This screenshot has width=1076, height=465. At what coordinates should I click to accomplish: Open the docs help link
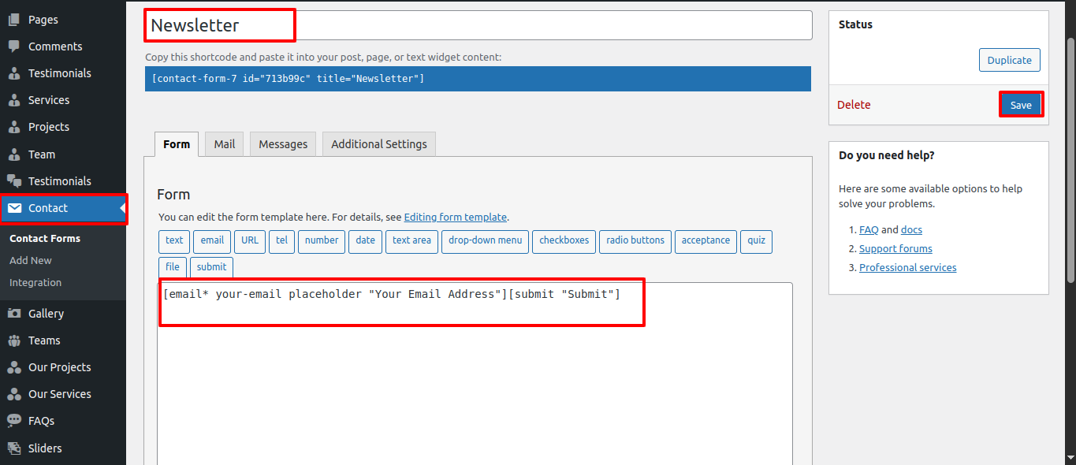point(912,230)
